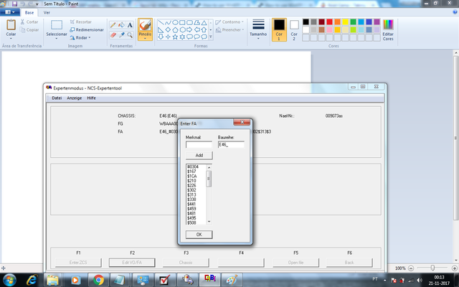Open the blue Paint file menu button
Screen dimensions: 459x287
coord(10,12)
